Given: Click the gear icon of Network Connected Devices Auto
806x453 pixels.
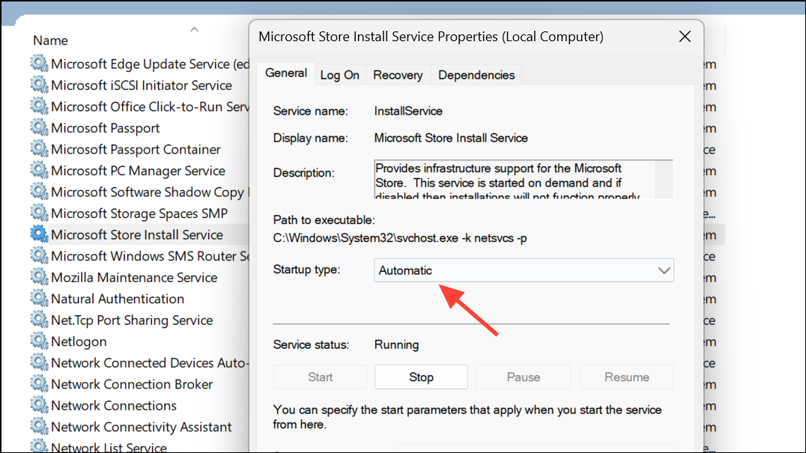Looking at the screenshot, I should pyautogui.click(x=39, y=362).
